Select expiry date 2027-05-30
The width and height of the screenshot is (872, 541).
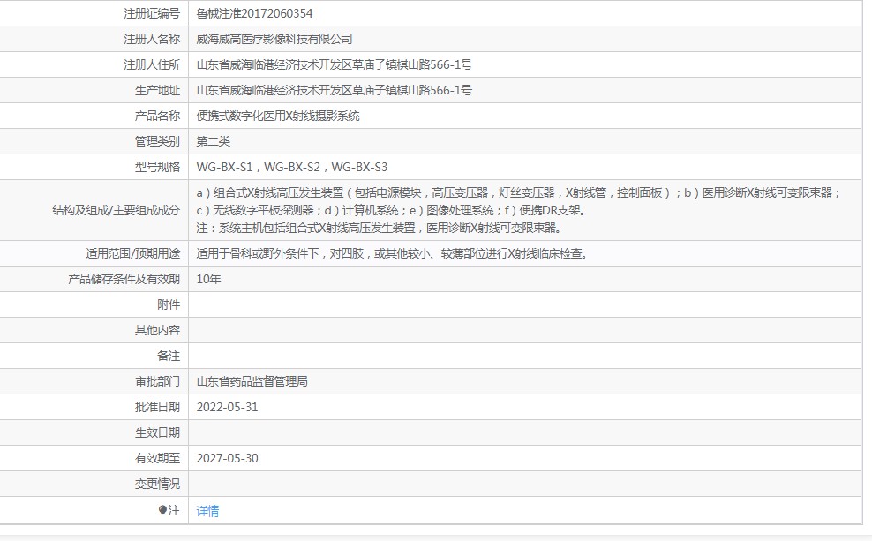(228, 458)
